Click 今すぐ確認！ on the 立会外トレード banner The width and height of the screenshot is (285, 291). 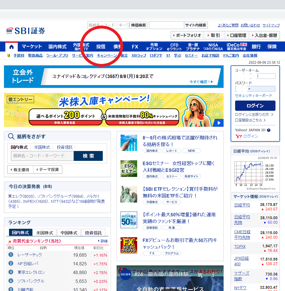(201, 82)
